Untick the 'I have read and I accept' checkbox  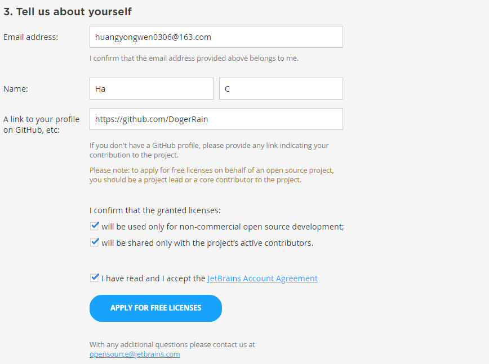pos(95,277)
